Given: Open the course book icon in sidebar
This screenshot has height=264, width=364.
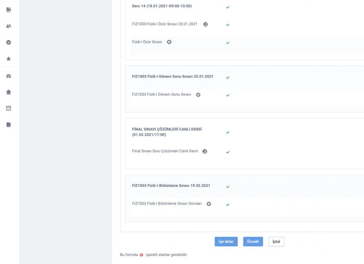Looking at the screenshot, I should click(8, 9).
